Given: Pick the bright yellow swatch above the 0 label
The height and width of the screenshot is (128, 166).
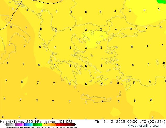Looking at the screenshot, I should pyautogui.click(x=43, y=125).
